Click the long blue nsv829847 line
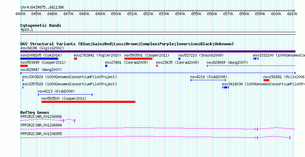The width and height of the screenshot is (305, 157). [158, 73]
